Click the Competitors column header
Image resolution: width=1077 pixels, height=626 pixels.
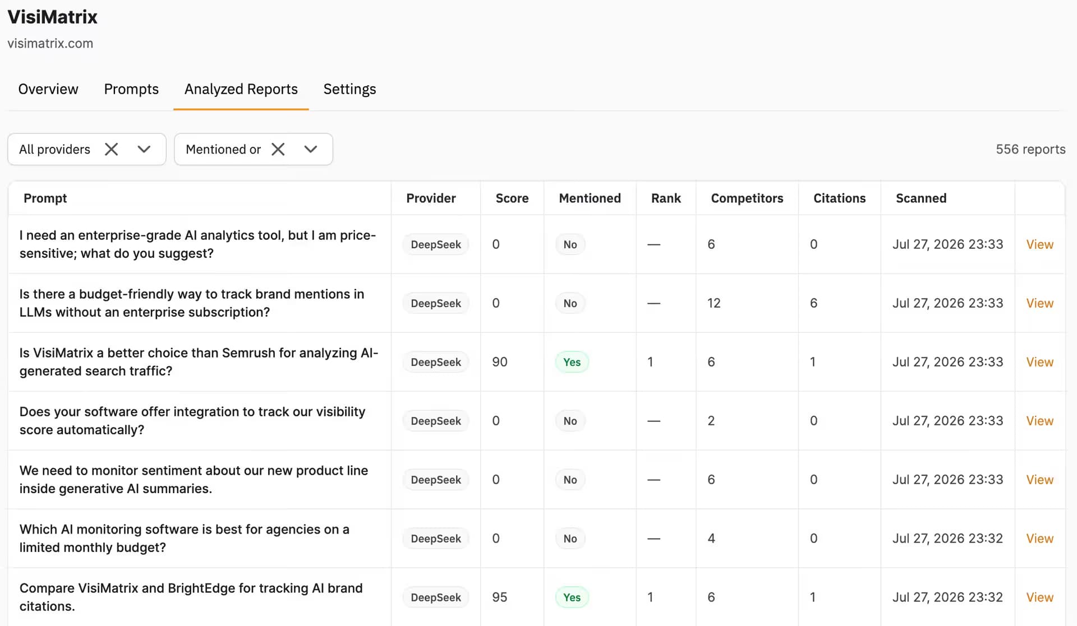747,198
